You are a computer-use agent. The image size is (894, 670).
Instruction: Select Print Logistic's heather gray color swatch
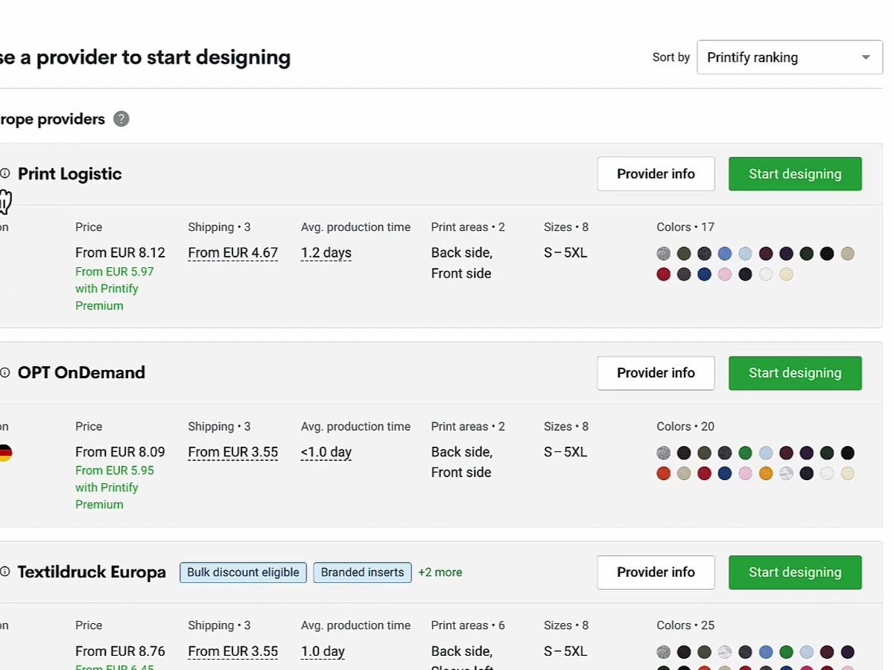664,254
